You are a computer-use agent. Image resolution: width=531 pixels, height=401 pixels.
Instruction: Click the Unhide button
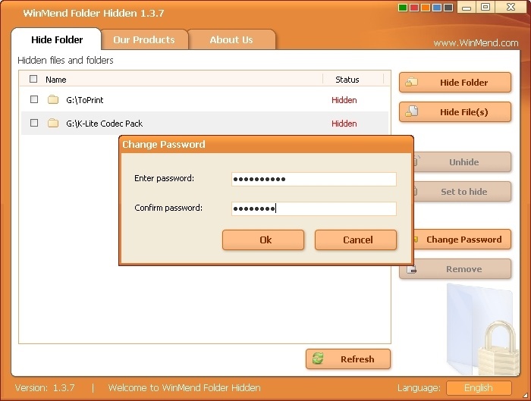coord(462,162)
